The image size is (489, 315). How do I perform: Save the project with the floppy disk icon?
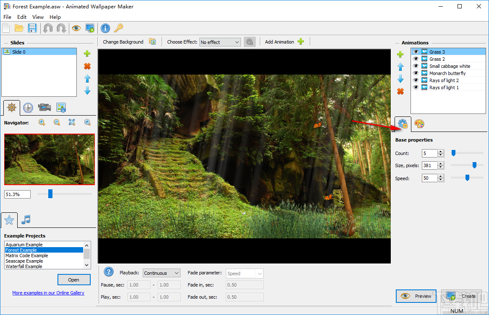[32, 28]
